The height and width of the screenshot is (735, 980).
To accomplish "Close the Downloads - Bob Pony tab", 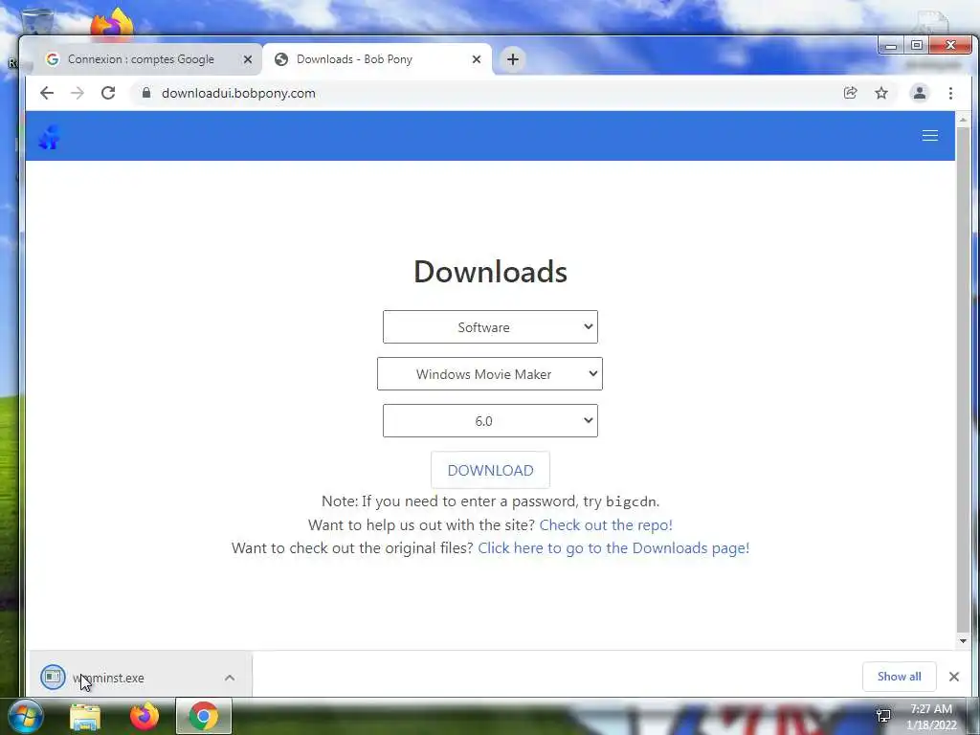I will tap(477, 59).
